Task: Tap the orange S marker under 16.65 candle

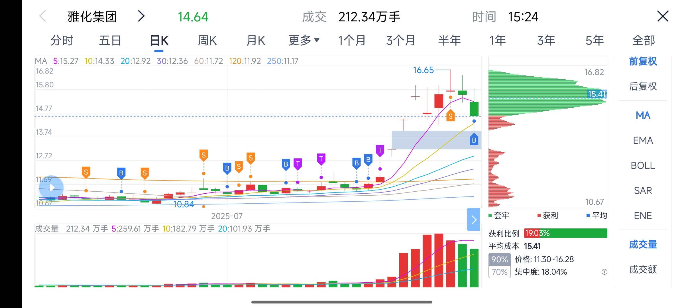Action: (x=450, y=116)
